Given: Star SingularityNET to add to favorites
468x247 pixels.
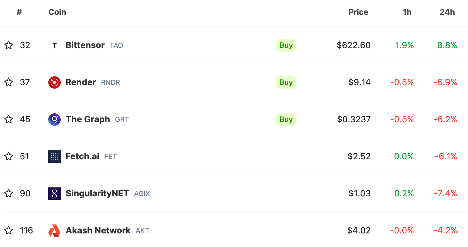Looking at the screenshot, I should (9, 193).
